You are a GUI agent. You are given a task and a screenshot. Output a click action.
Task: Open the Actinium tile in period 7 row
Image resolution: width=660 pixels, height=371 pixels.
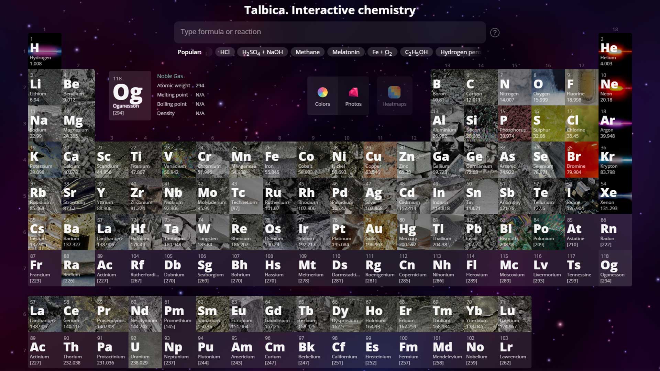click(112, 268)
